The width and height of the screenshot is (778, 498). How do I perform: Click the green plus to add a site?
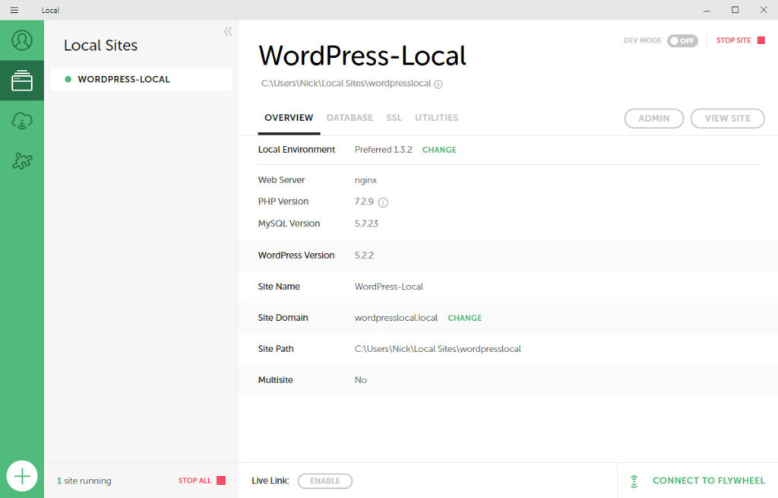[22, 475]
